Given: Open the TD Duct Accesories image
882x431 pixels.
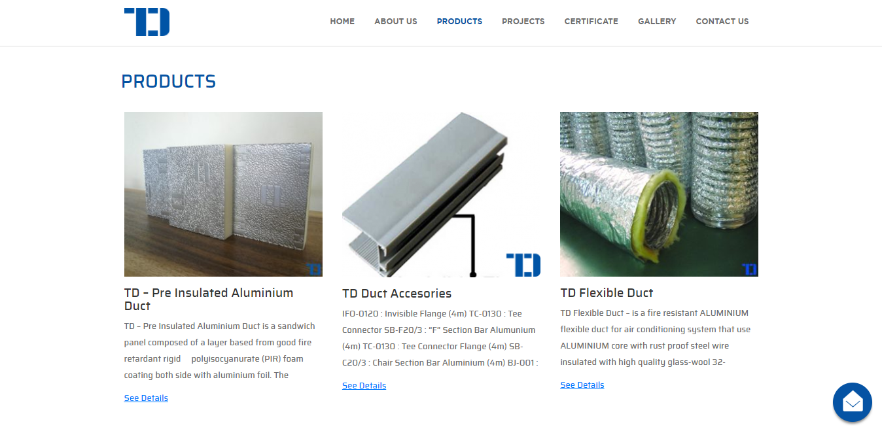Looking at the screenshot, I should [x=442, y=194].
